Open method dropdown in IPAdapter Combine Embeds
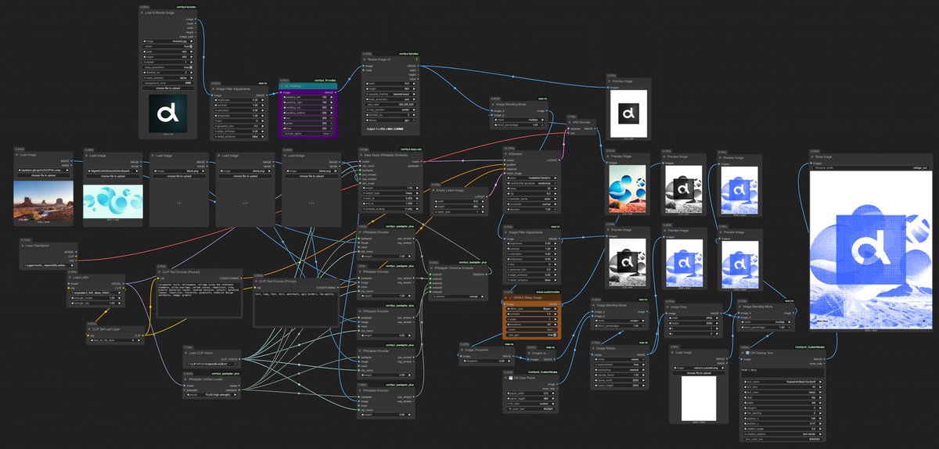 pyautogui.click(x=459, y=298)
